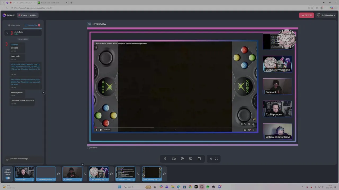Open the Voluptuous DEMON QUEEN steam link
339x190 pixels.
coord(25,68)
